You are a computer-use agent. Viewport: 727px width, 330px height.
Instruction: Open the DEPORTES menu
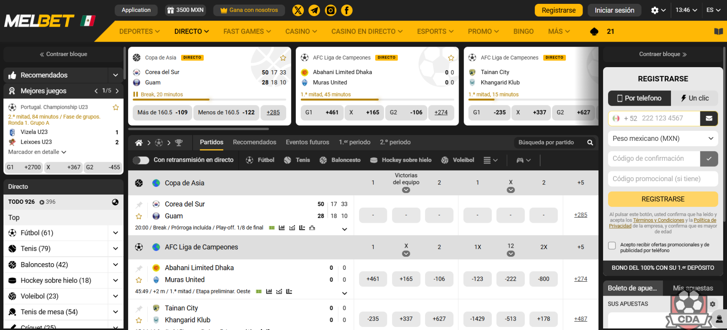click(139, 31)
